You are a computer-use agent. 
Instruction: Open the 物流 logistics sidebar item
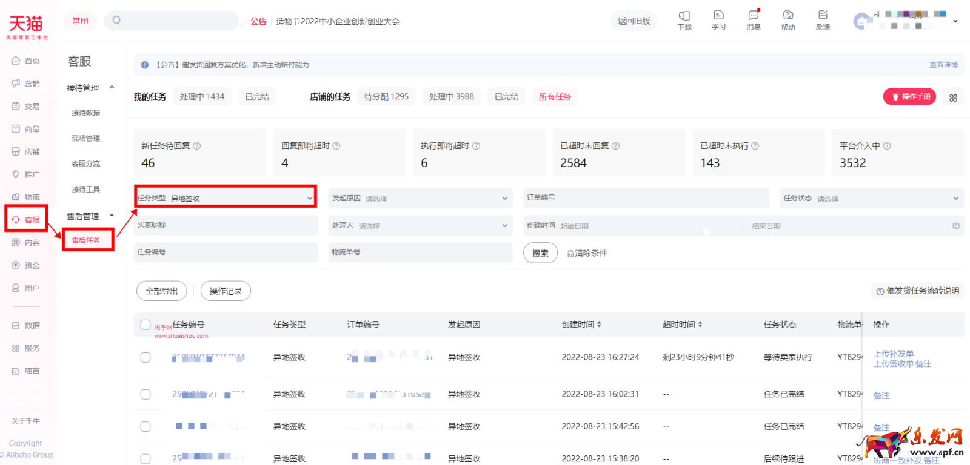click(x=26, y=197)
